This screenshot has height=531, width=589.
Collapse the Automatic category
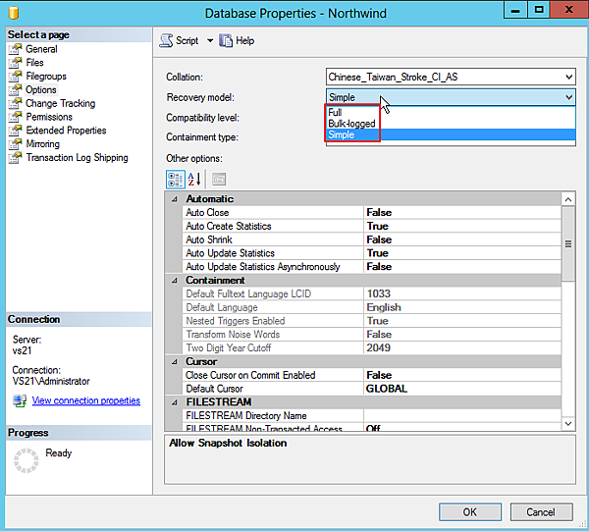pyautogui.click(x=175, y=199)
